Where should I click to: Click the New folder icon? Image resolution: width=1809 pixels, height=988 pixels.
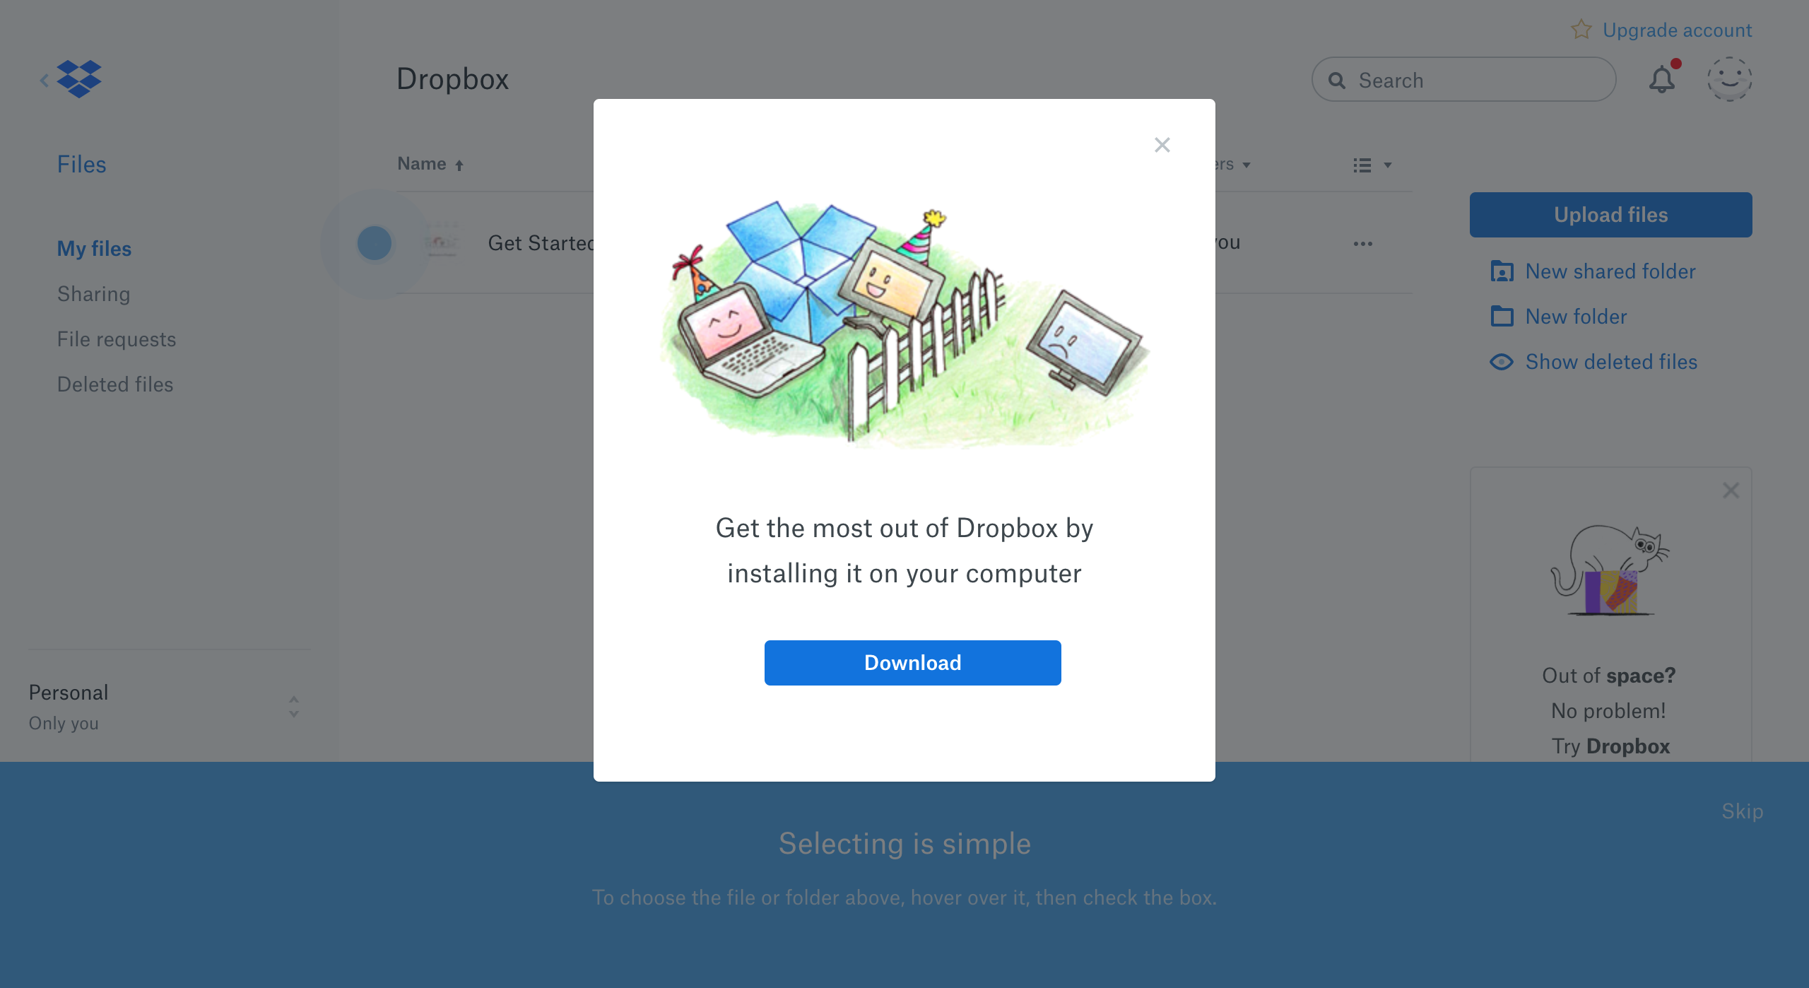tap(1502, 317)
